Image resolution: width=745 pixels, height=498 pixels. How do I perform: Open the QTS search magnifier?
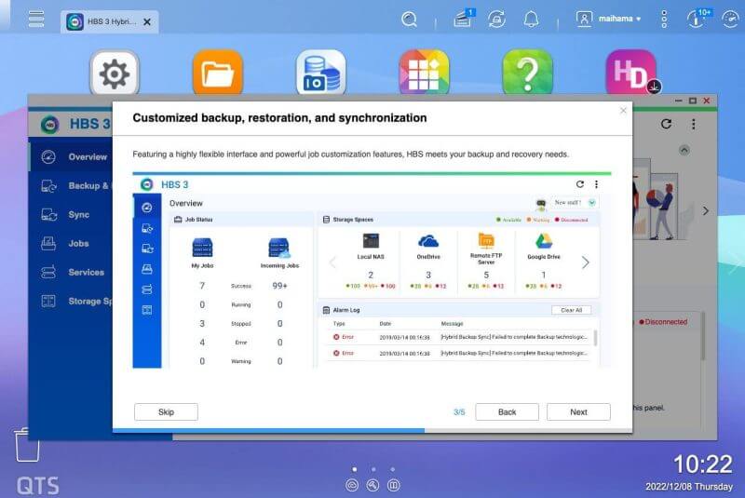point(409,19)
